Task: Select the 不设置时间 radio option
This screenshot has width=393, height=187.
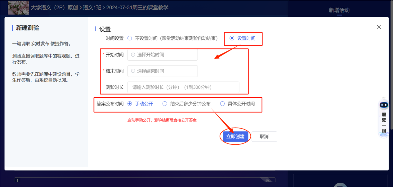Action: coord(130,38)
